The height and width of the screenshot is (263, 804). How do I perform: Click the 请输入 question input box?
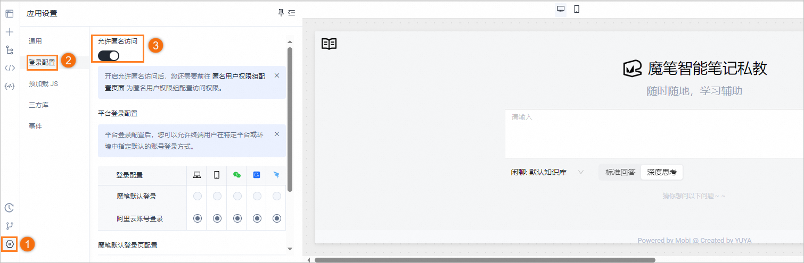coord(654,134)
